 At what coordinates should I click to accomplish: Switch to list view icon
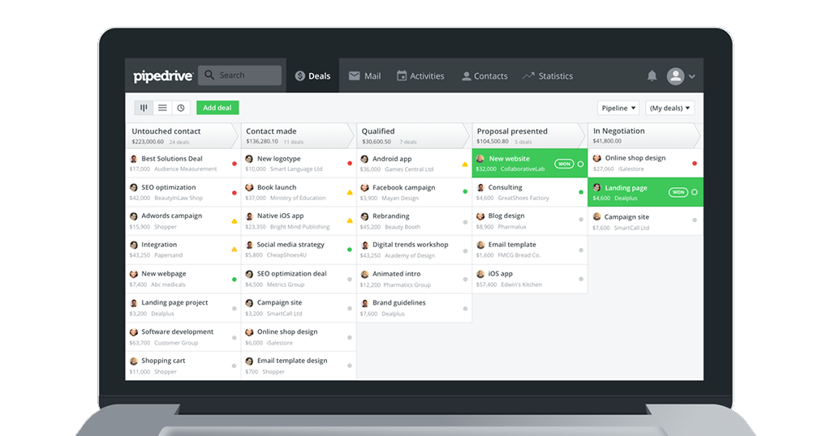[x=162, y=108]
